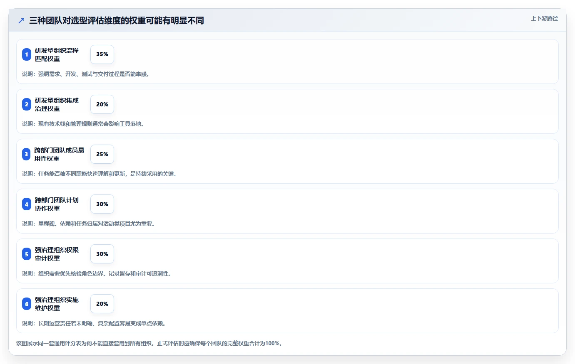Select the 25% value of 跨部门团队成员易用性权重
Image resolution: width=575 pixels, height=364 pixels.
click(102, 154)
